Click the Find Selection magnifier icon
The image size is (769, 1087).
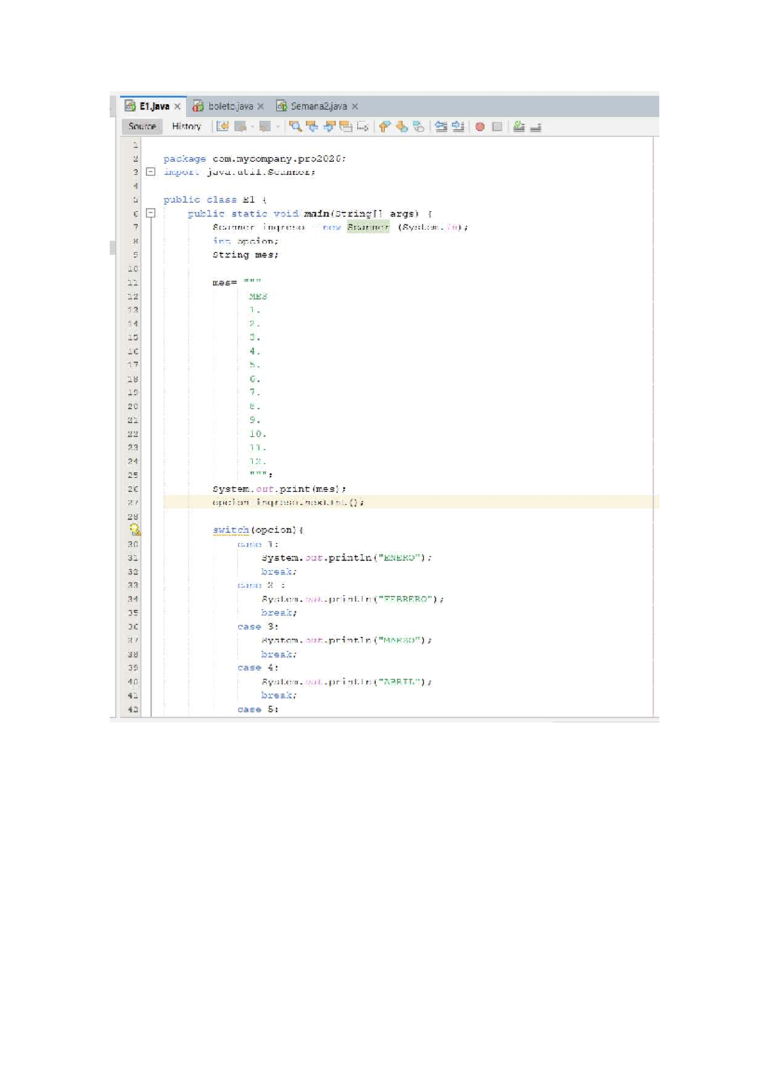coord(295,126)
